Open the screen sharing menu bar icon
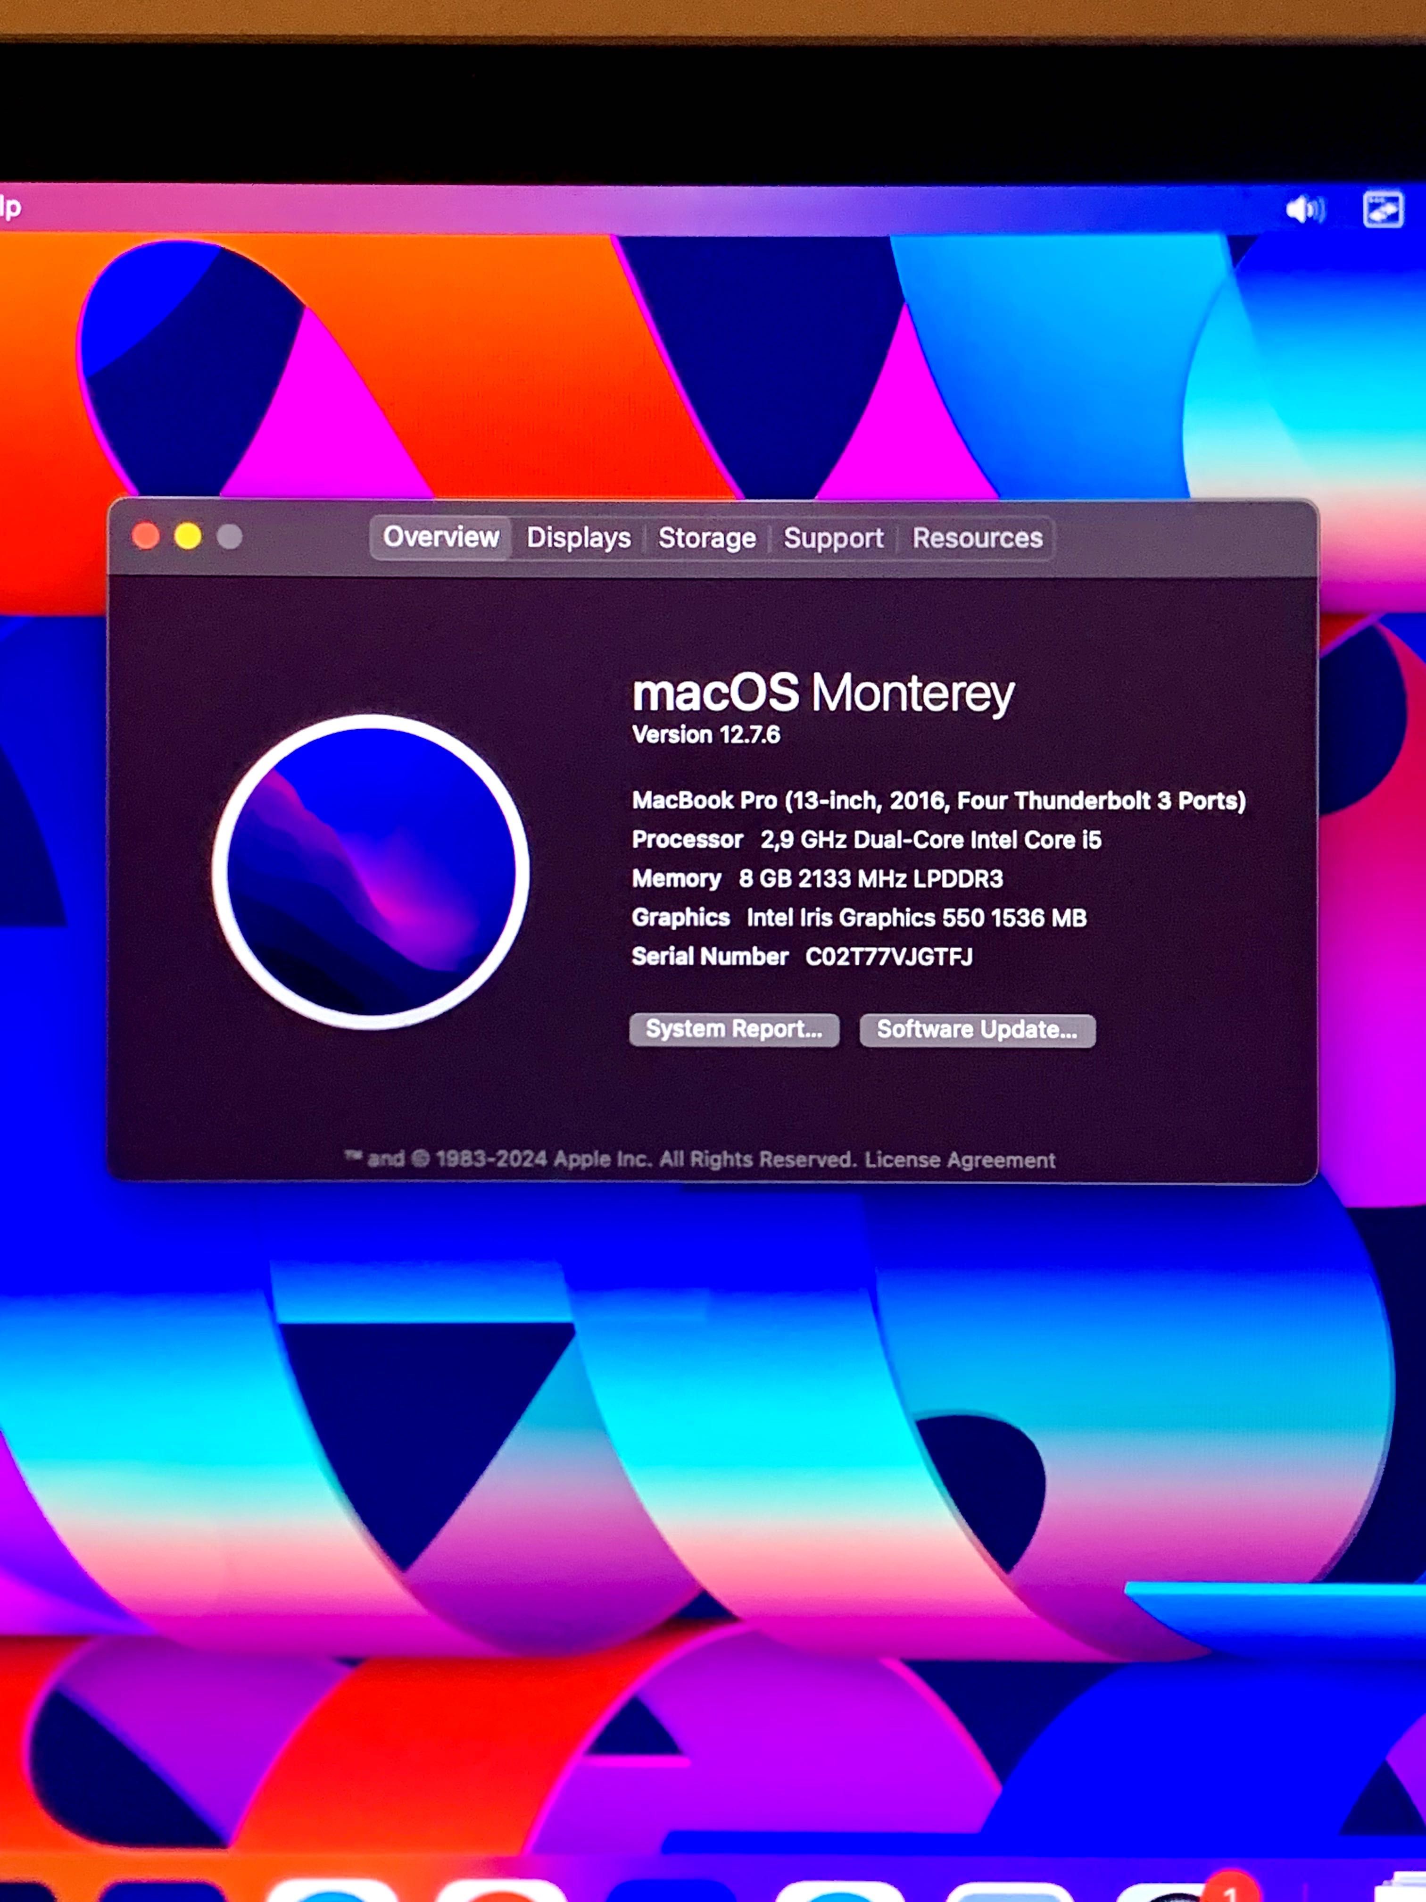Image resolution: width=1426 pixels, height=1902 pixels. pyautogui.click(x=1383, y=210)
